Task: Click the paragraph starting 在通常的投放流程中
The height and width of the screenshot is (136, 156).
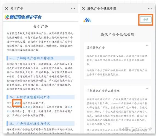Action: [x=117, y=112]
